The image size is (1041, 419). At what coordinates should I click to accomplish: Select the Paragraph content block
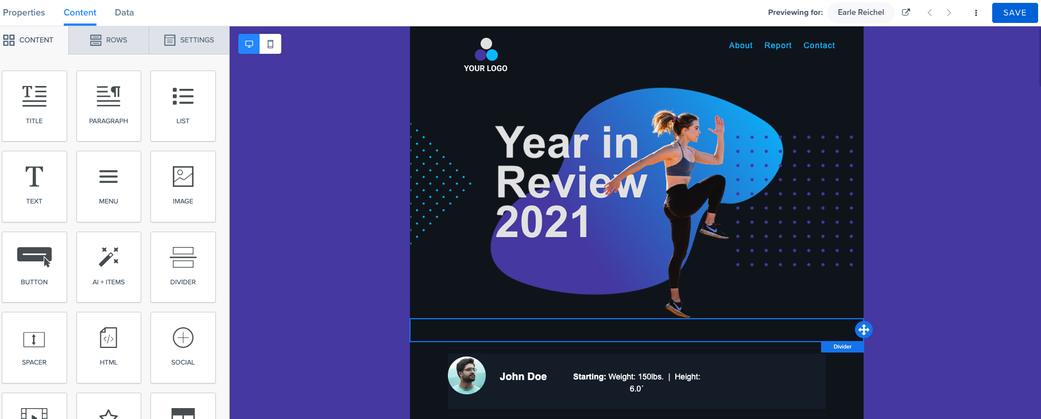tap(109, 105)
